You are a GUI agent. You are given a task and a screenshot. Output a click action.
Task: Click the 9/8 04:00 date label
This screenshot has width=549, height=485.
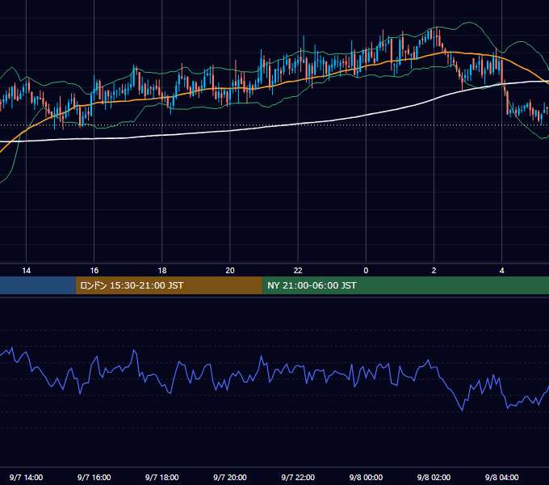pyautogui.click(x=501, y=477)
